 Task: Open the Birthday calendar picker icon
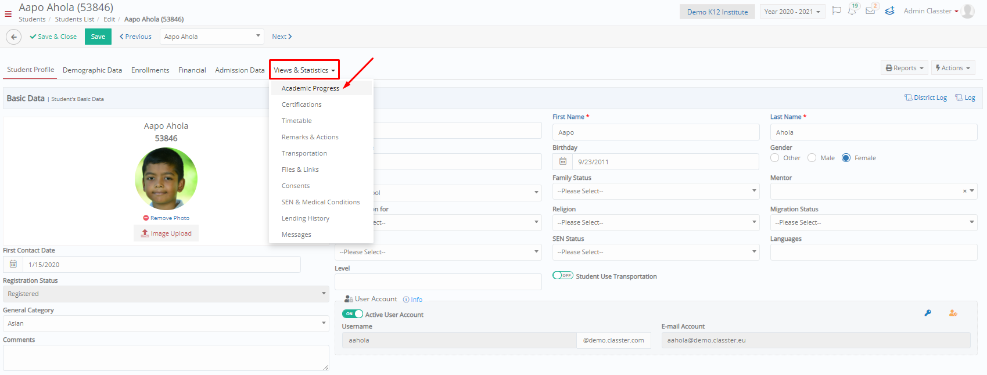[x=563, y=161]
